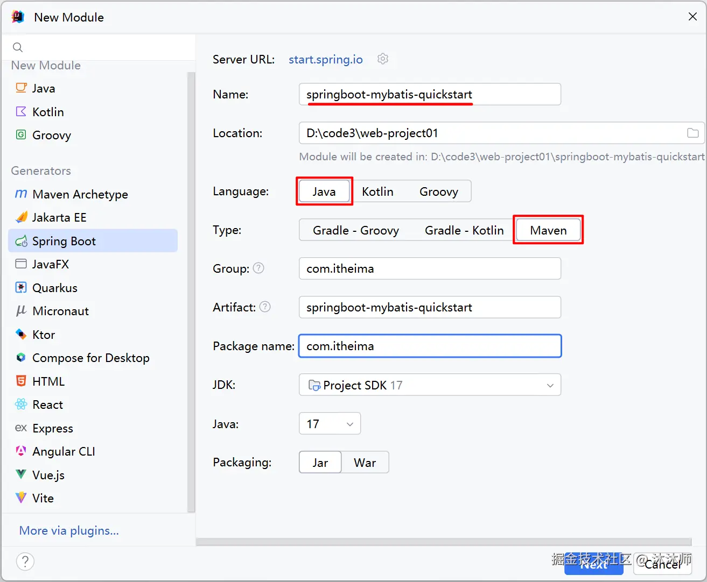The image size is (707, 582).
Task: Choose Maven build type
Action: point(549,230)
